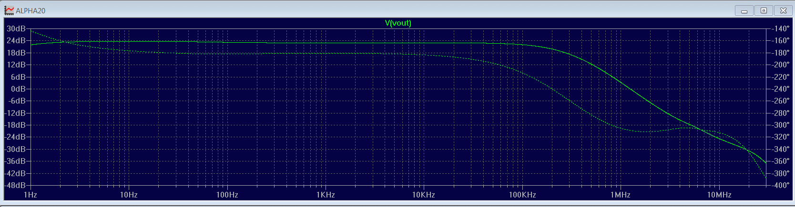Image resolution: width=795 pixels, height=207 pixels.
Task: Close the ALPHA20 plot window
Action: coord(783,10)
